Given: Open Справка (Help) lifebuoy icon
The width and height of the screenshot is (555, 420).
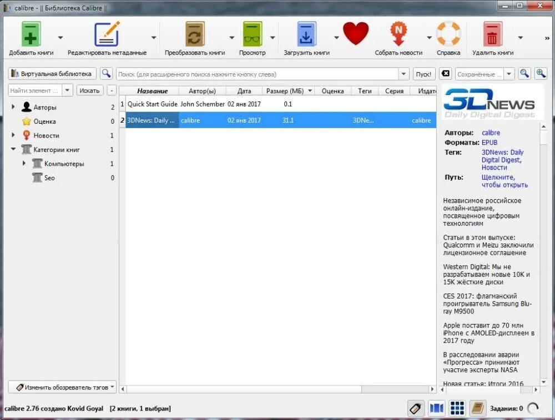Looking at the screenshot, I should 448,34.
